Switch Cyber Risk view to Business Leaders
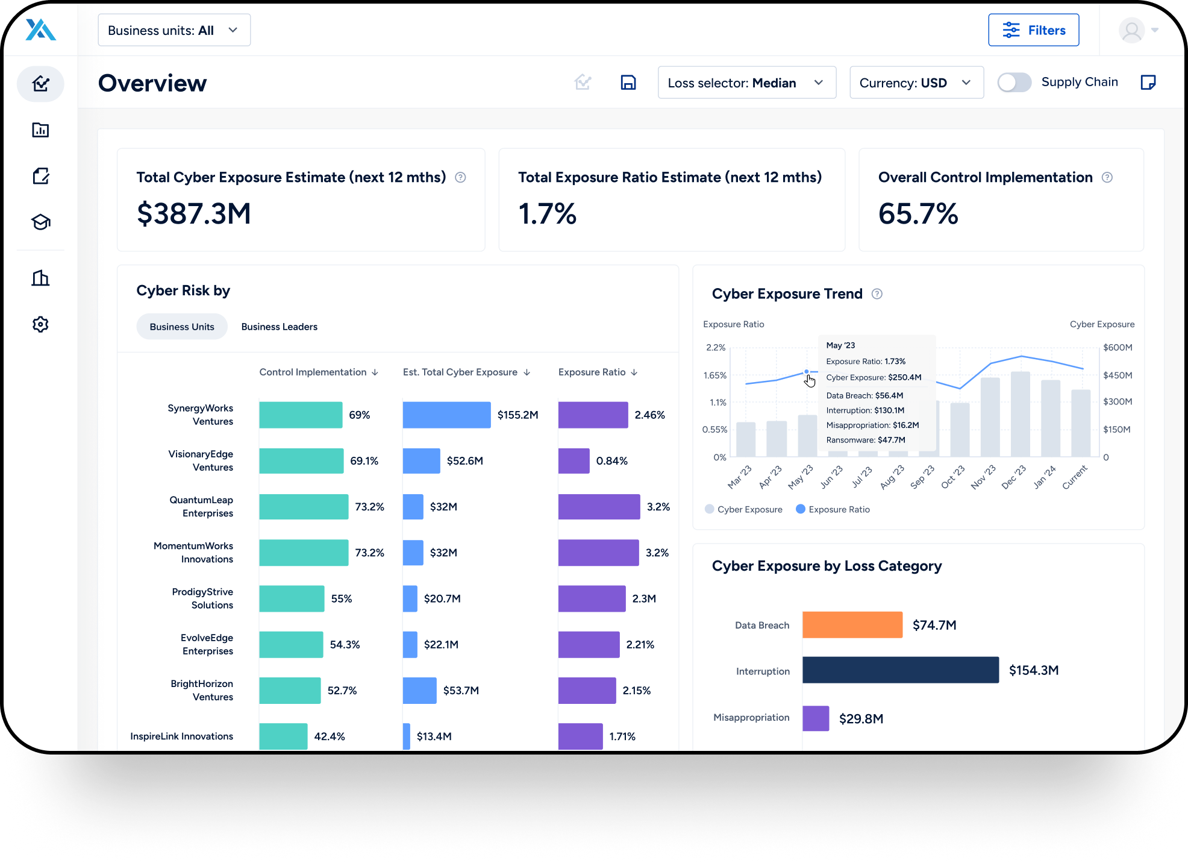This screenshot has width=1188, height=863. click(279, 326)
